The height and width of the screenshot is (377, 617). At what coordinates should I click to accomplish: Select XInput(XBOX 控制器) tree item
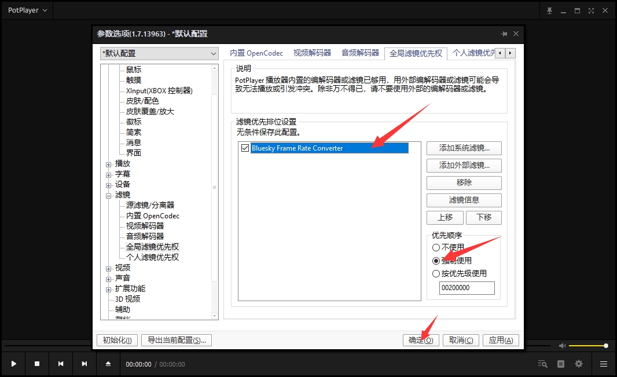pyautogui.click(x=159, y=90)
